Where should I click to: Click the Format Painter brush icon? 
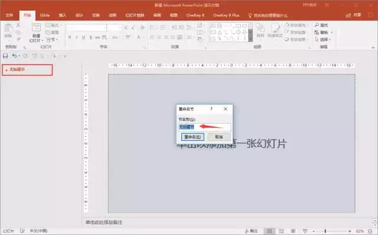click(18, 39)
